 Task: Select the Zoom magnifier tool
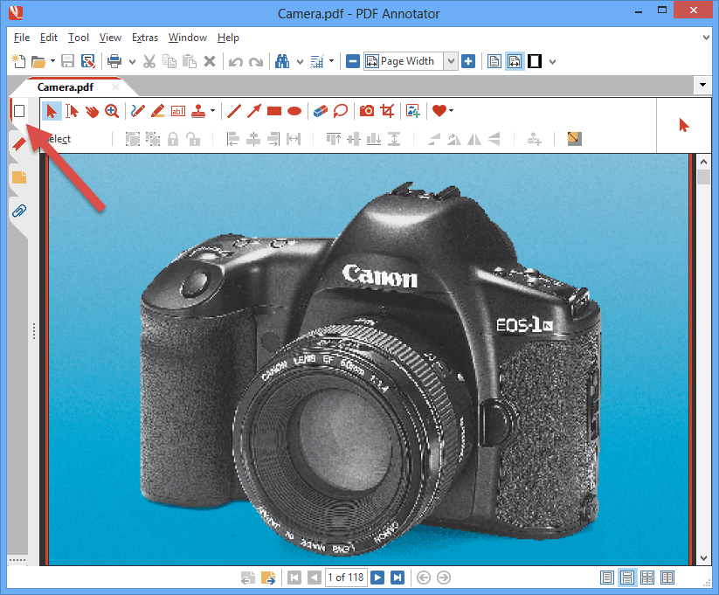(112, 111)
